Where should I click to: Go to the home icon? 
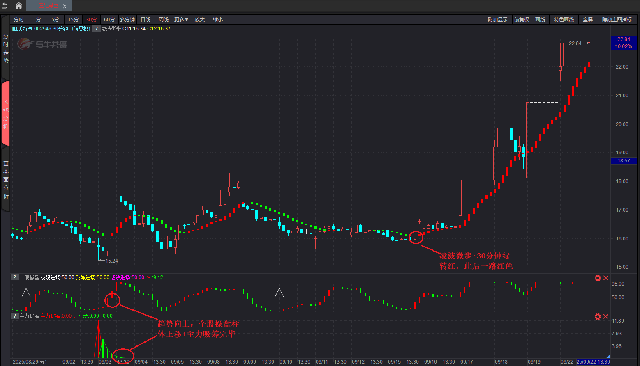tap(19, 6)
